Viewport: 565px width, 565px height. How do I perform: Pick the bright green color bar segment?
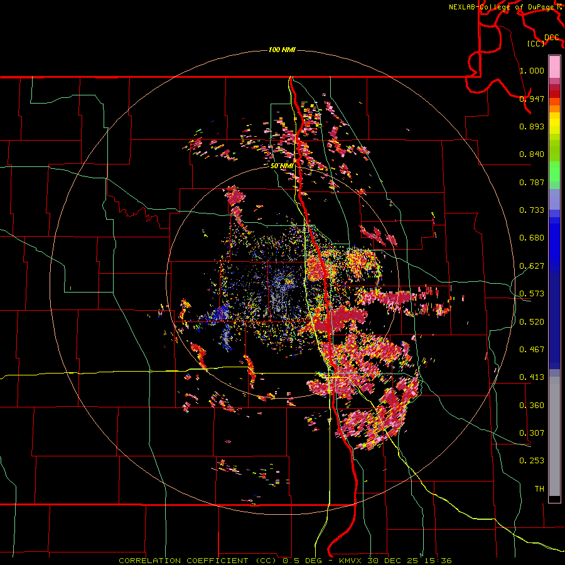554,171
